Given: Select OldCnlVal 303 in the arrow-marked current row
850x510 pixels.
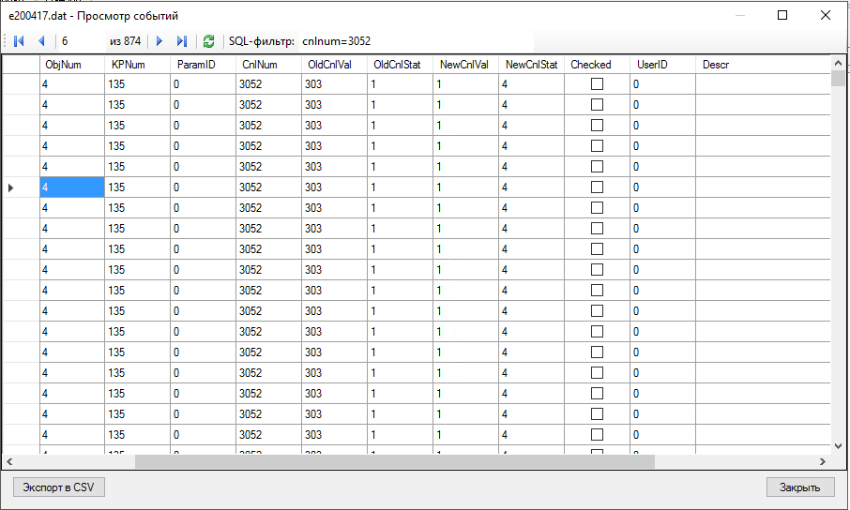Looking at the screenshot, I should click(x=335, y=187).
